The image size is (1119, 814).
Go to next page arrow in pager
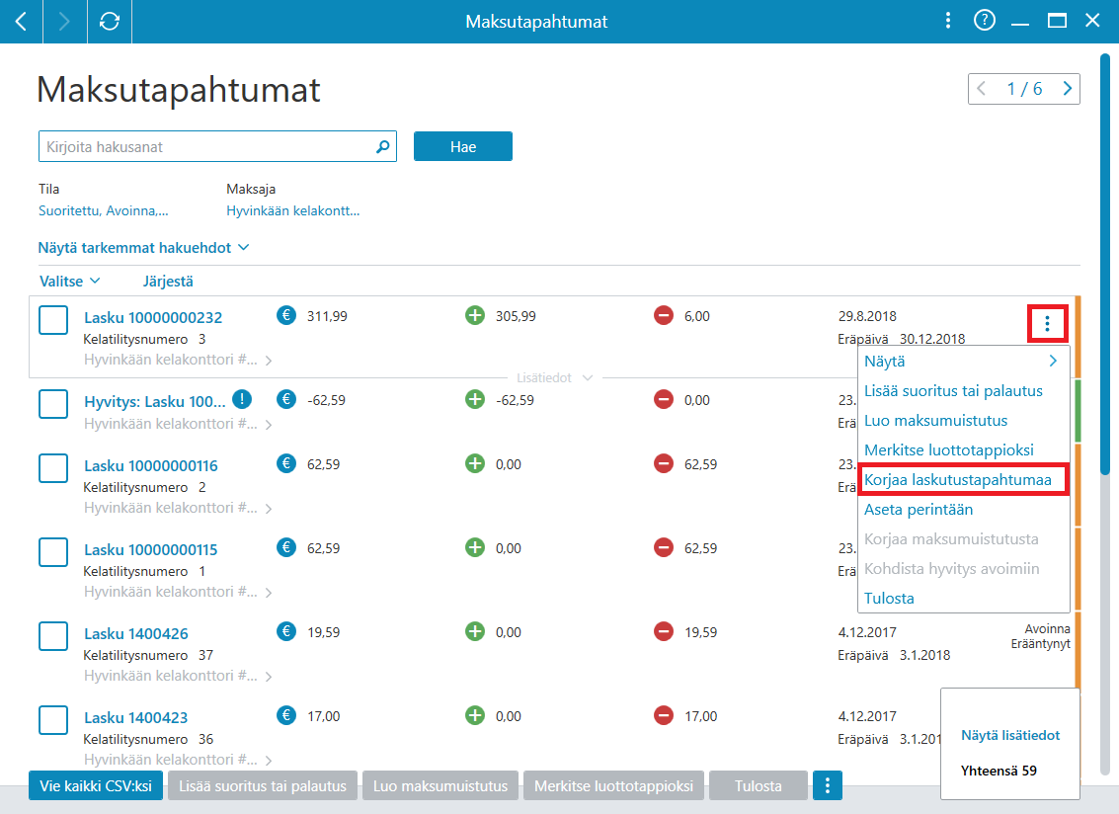tap(1067, 89)
